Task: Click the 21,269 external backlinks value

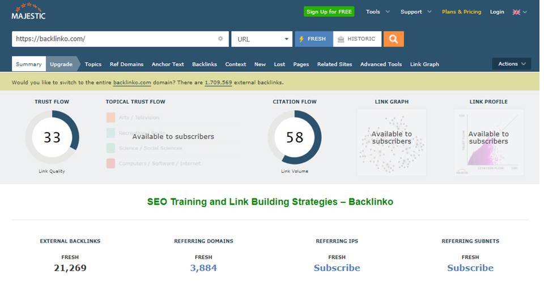Action: click(x=70, y=268)
